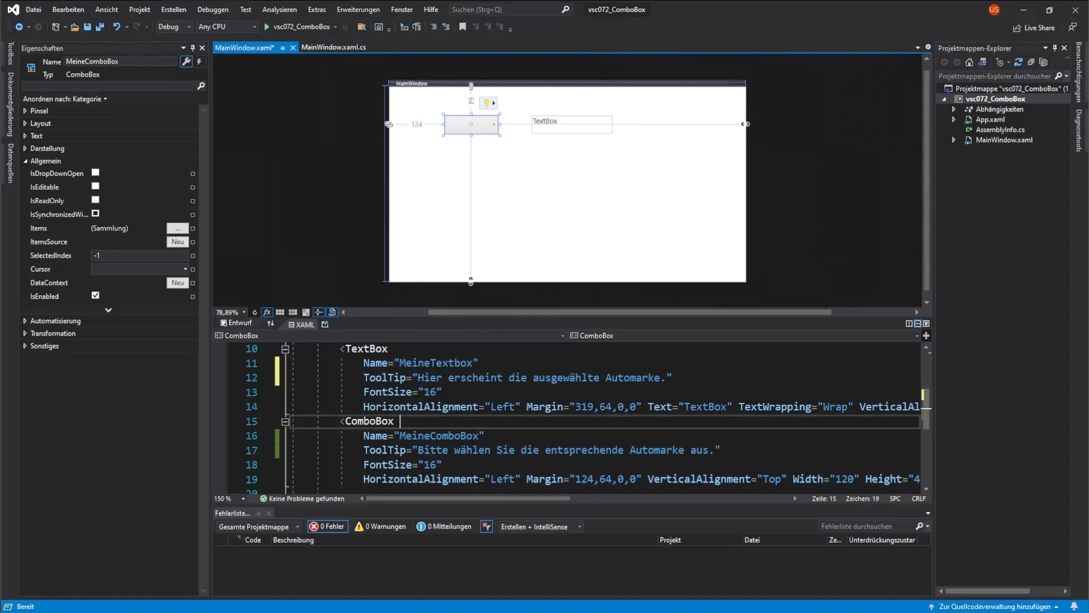The width and height of the screenshot is (1089, 613).
Task: Click the find in files icon
Action: tap(361, 27)
